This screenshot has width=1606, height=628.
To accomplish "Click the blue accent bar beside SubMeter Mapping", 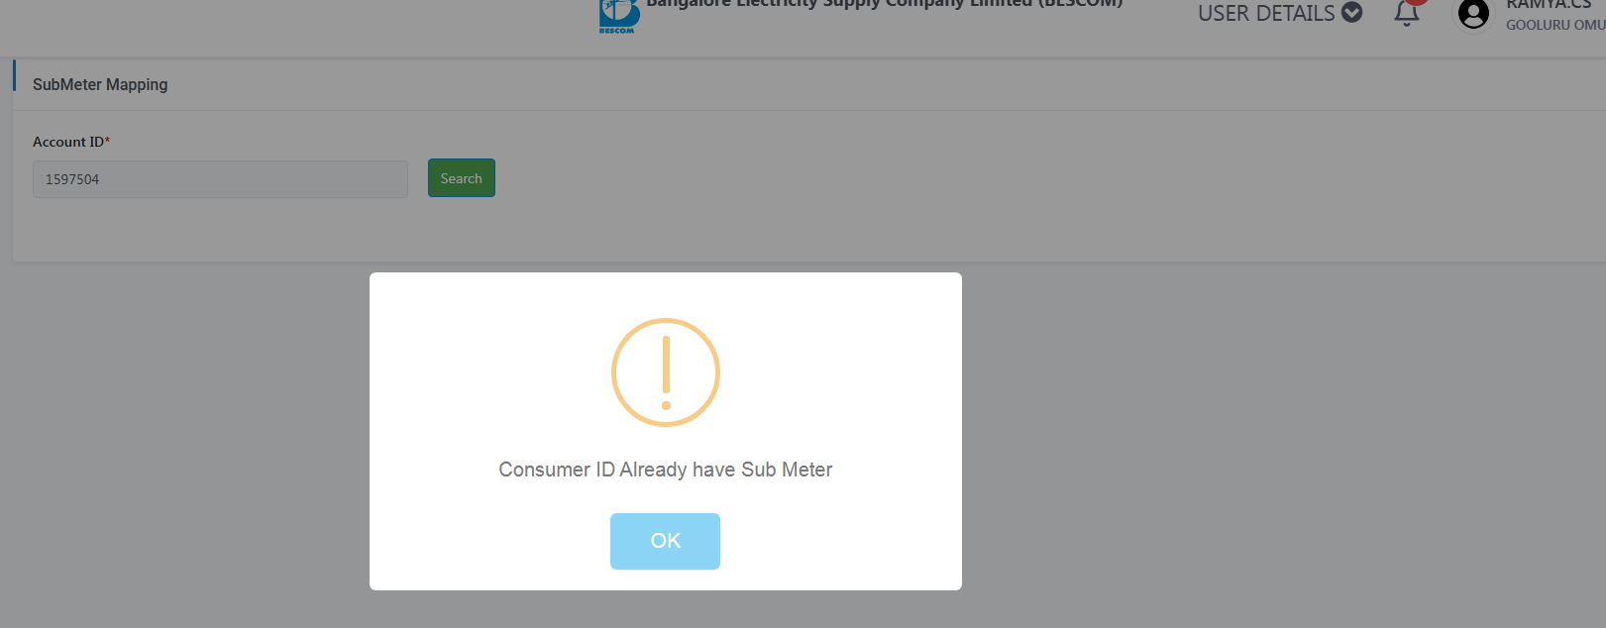I will [14, 75].
